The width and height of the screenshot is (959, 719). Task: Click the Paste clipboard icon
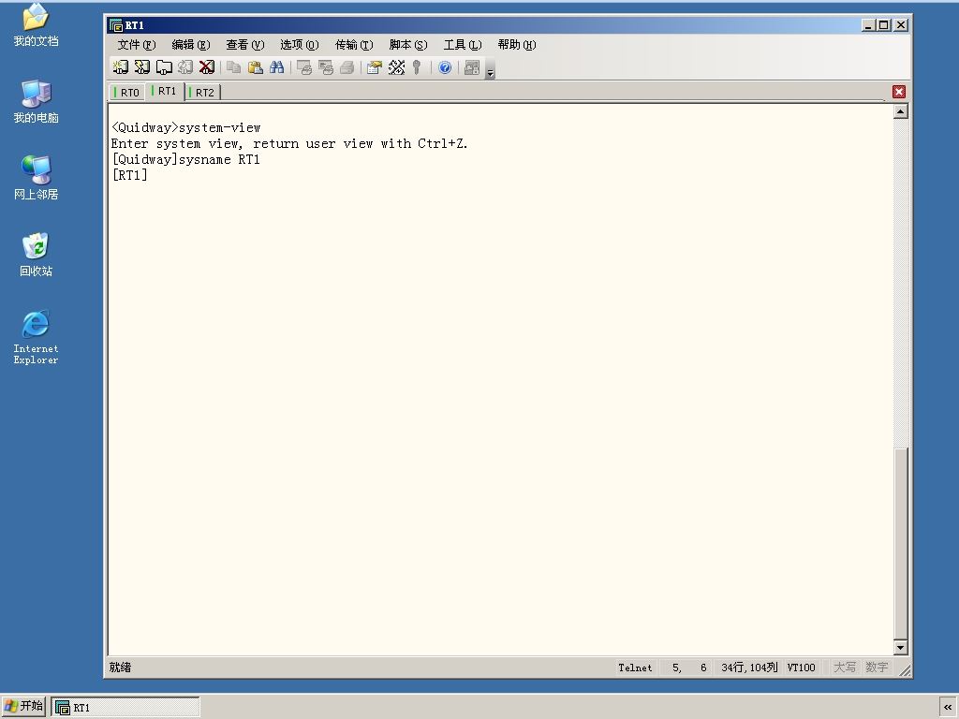coord(255,67)
